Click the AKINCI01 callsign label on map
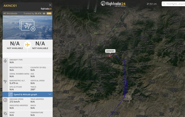 coord(110,51)
